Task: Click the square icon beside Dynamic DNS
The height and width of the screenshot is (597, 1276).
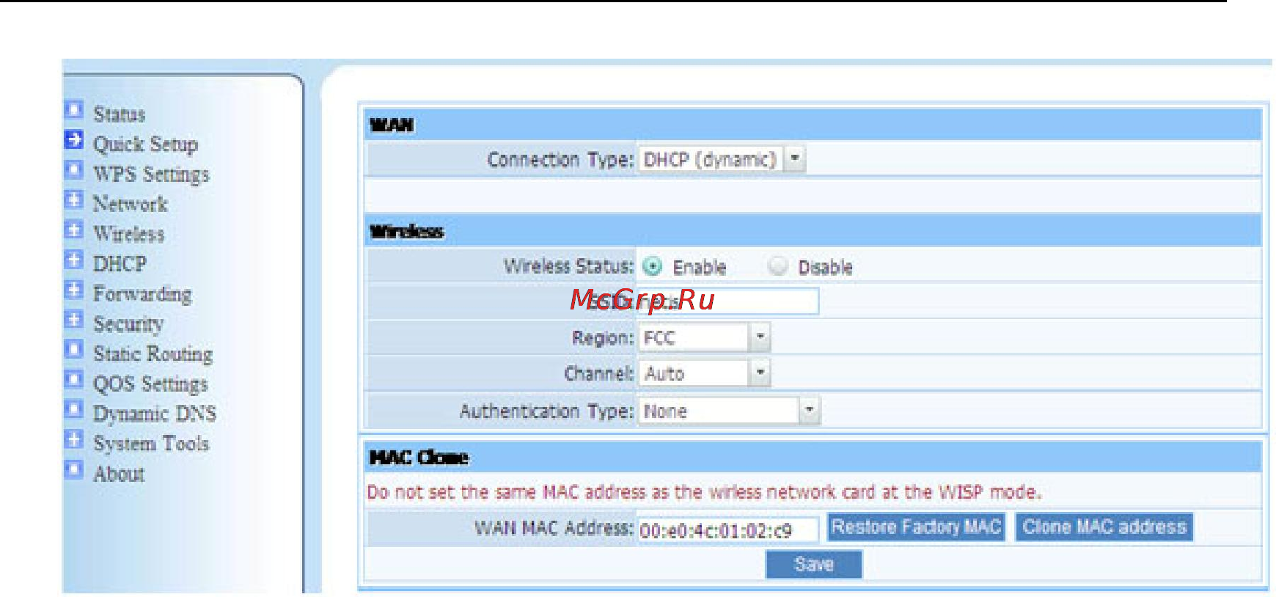Action: pos(73,409)
